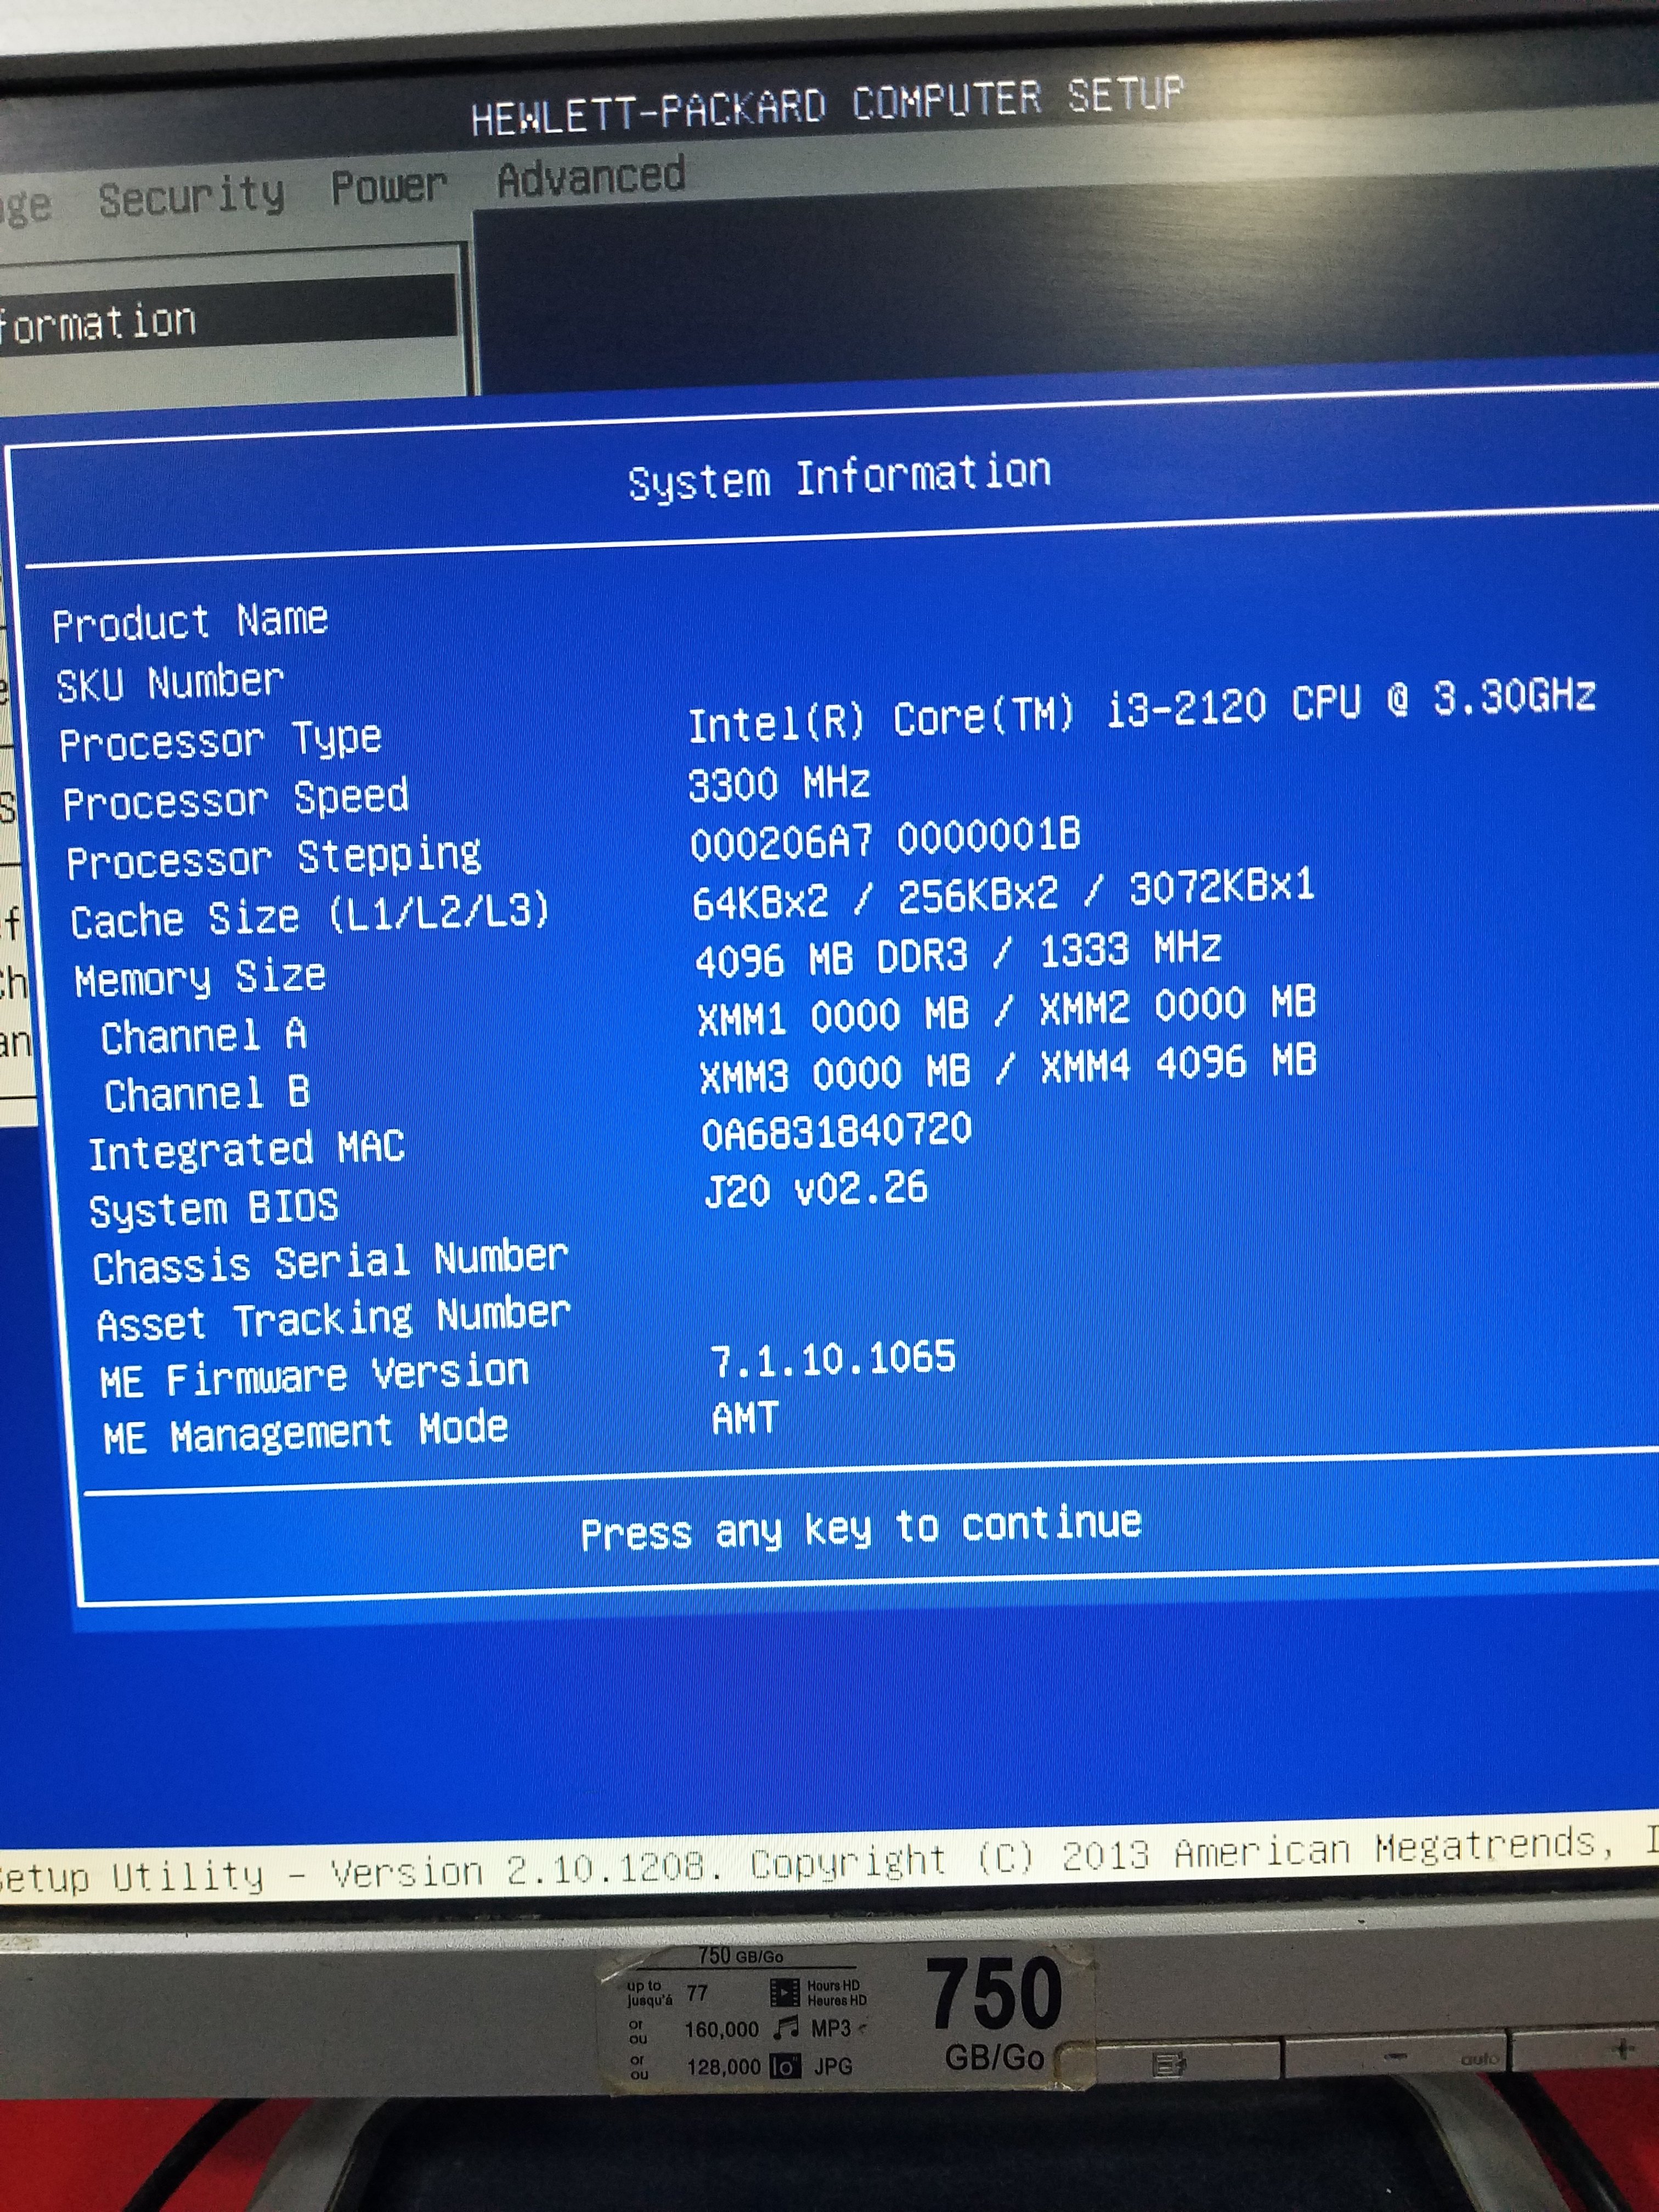Viewport: 1659px width, 2212px height.
Task: Click the BIOS version 'J20 v02.26'
Action: pos(817,1189)
